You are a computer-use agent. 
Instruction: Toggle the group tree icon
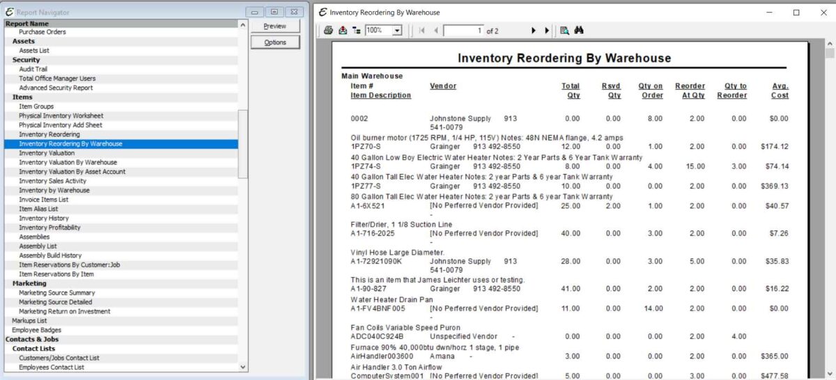(357, 31)
